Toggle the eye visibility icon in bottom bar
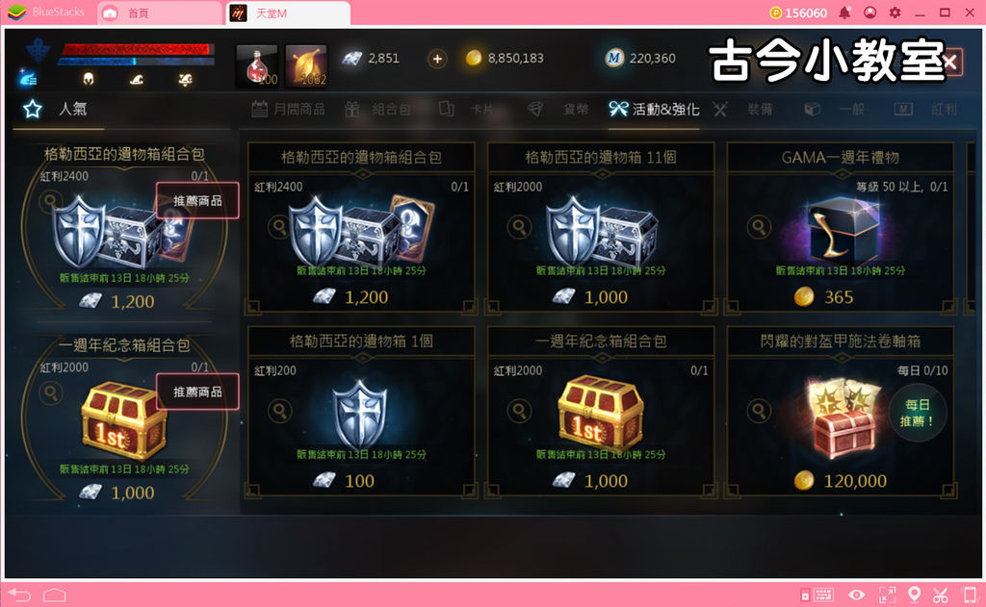The height and width of the screenshot is (607, 986). click(856, 594)
